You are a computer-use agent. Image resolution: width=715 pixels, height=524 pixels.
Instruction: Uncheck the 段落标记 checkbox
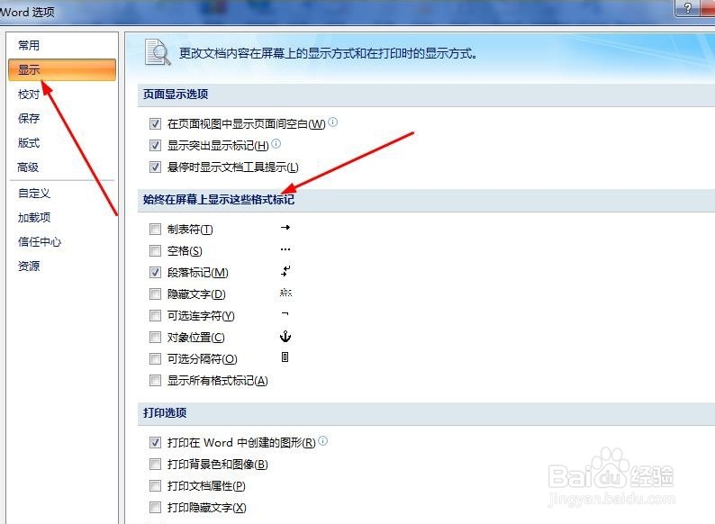pos(155,272)
